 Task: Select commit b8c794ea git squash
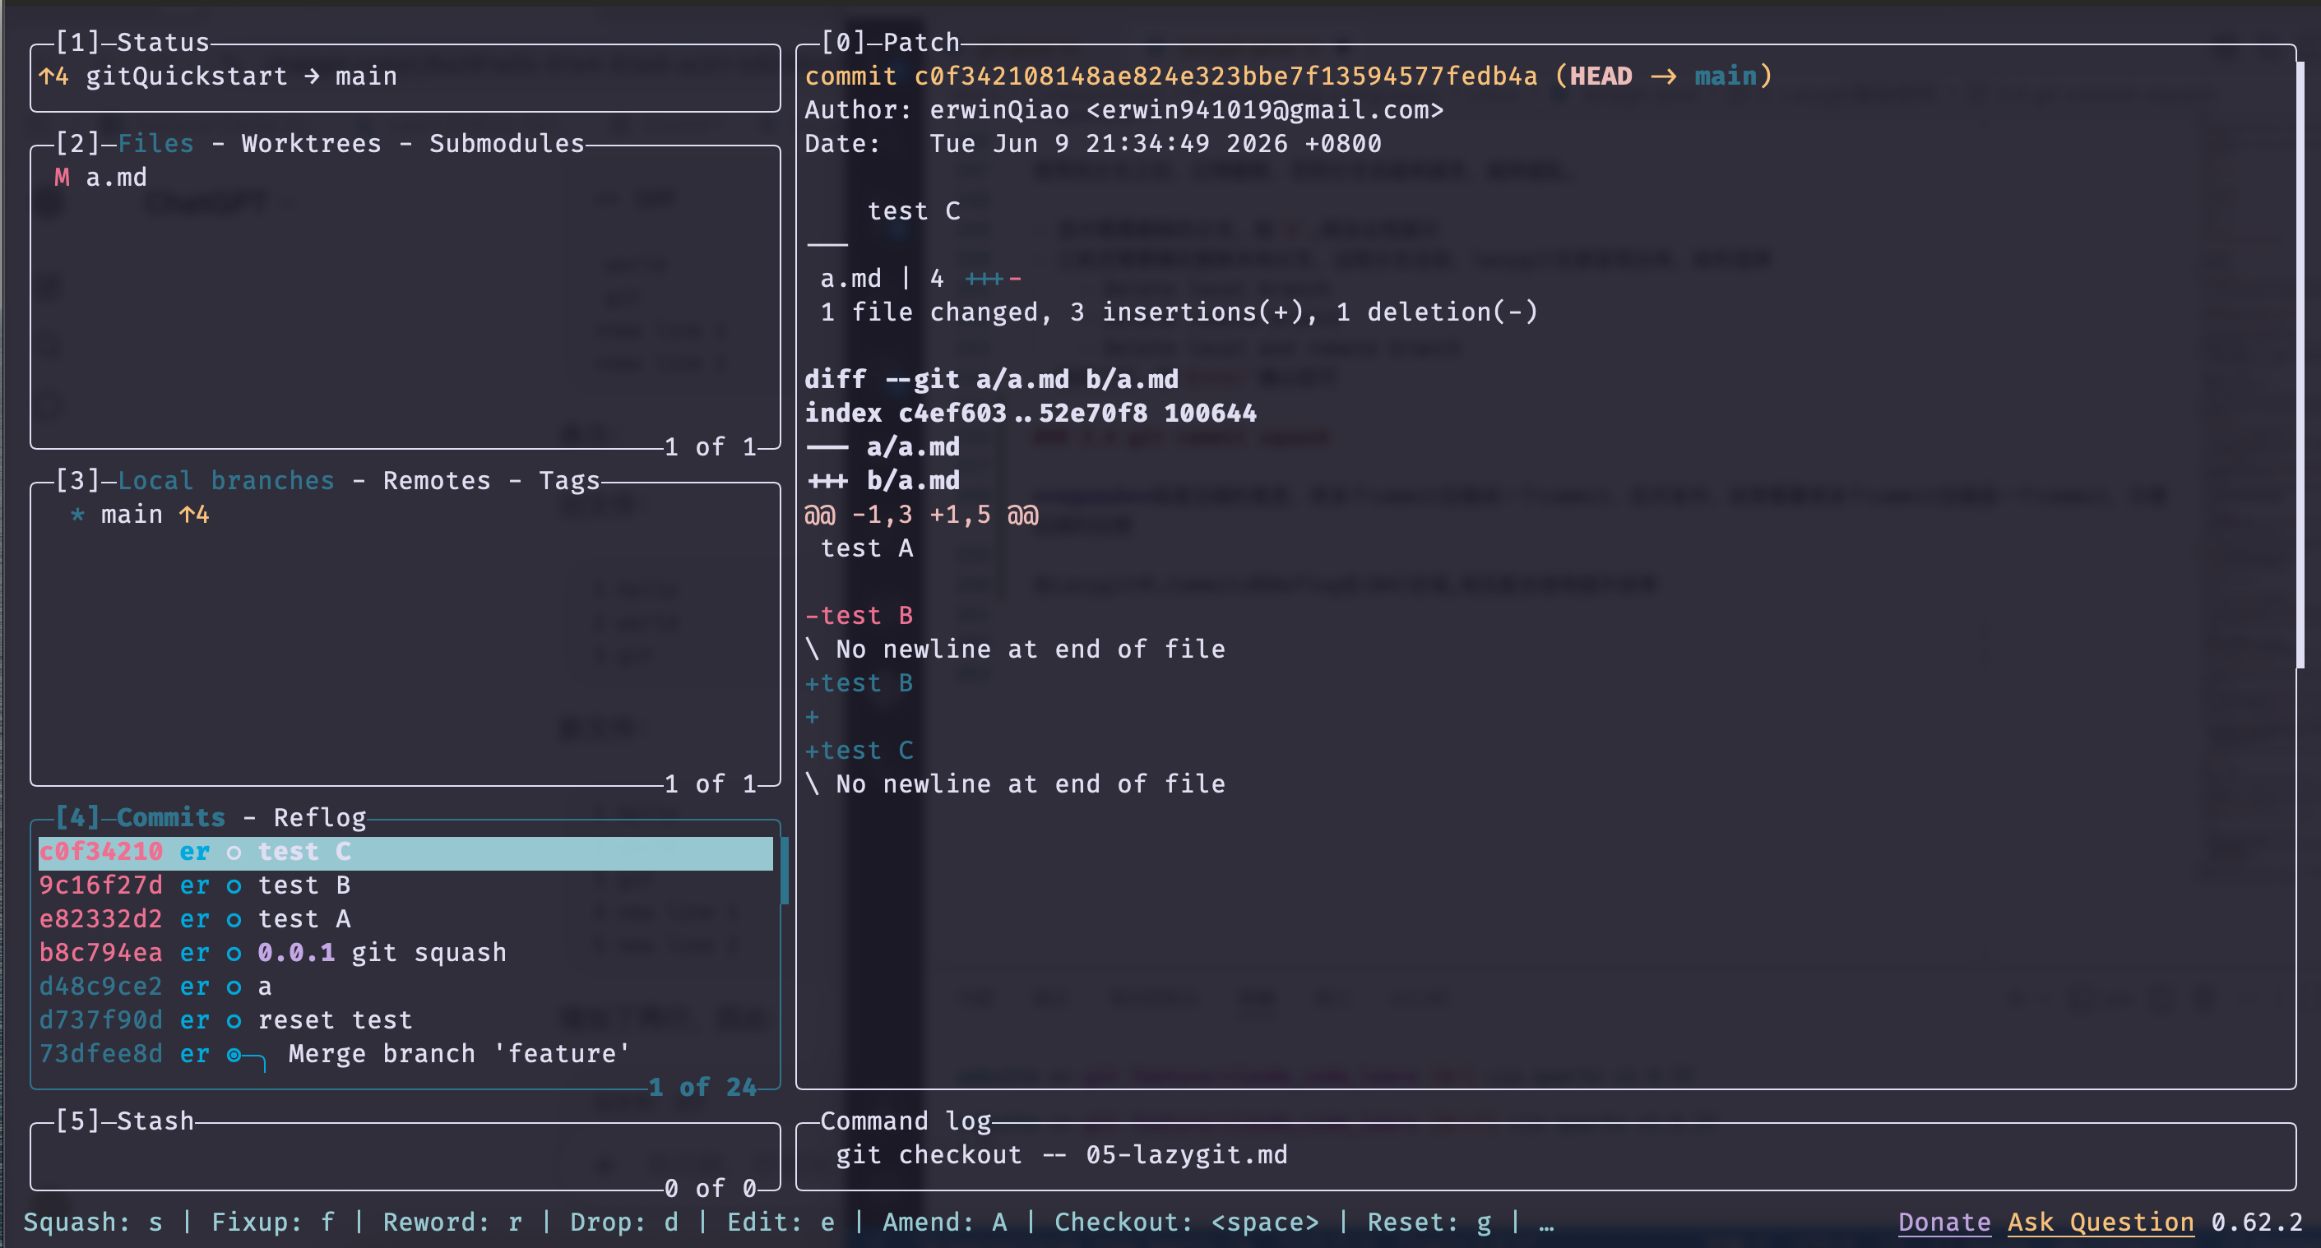(405, 953)
